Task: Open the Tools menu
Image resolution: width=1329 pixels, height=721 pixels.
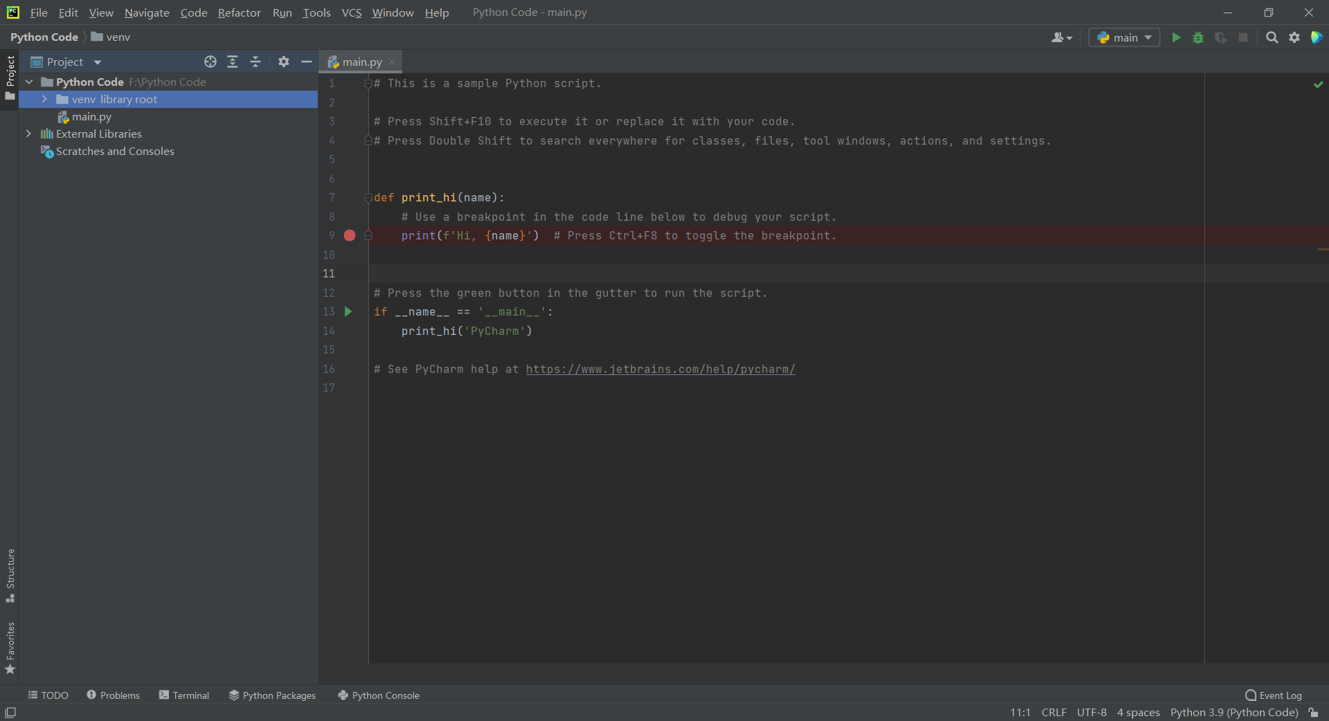Action: click(316, 12)
